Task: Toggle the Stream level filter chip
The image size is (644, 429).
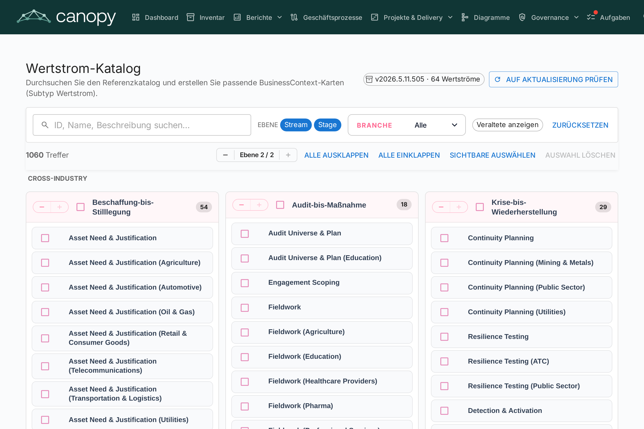Action: (x=296, y=125)
